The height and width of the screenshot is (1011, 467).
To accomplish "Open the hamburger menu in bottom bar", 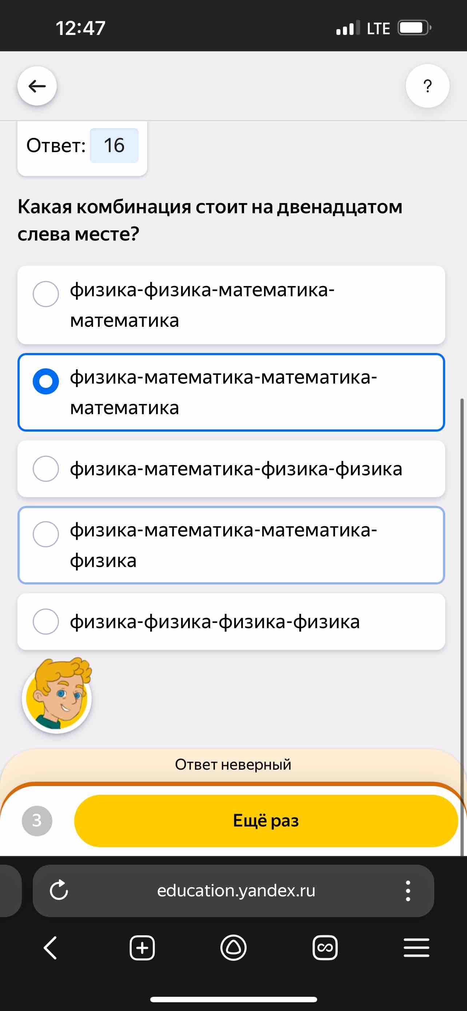I will [416, 948].
